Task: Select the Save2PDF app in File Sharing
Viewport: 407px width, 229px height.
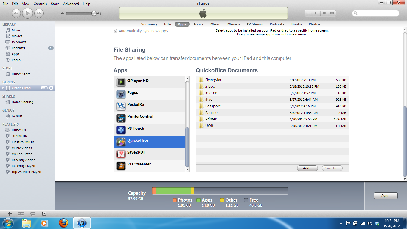Action: 149,154
